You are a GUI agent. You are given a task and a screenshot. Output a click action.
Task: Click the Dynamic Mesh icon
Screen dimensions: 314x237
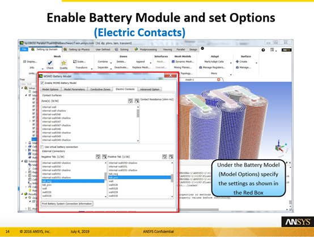pos(173,61)
